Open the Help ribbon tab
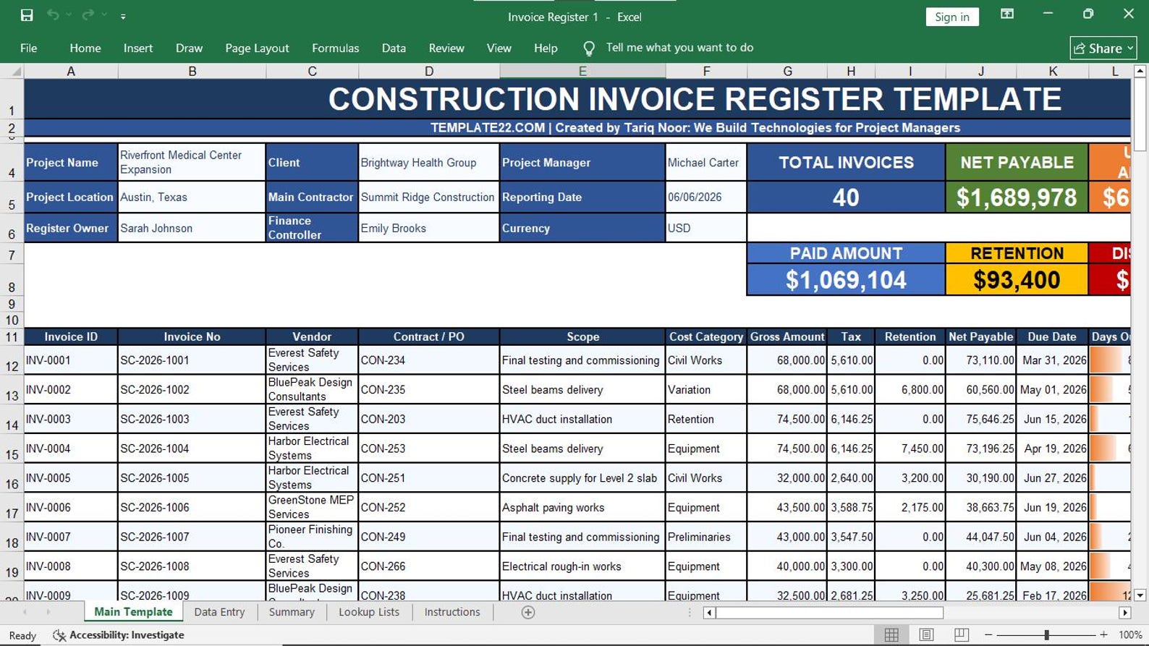The image size is (1149, 646). pyautogui.click(x=546, y=48)
